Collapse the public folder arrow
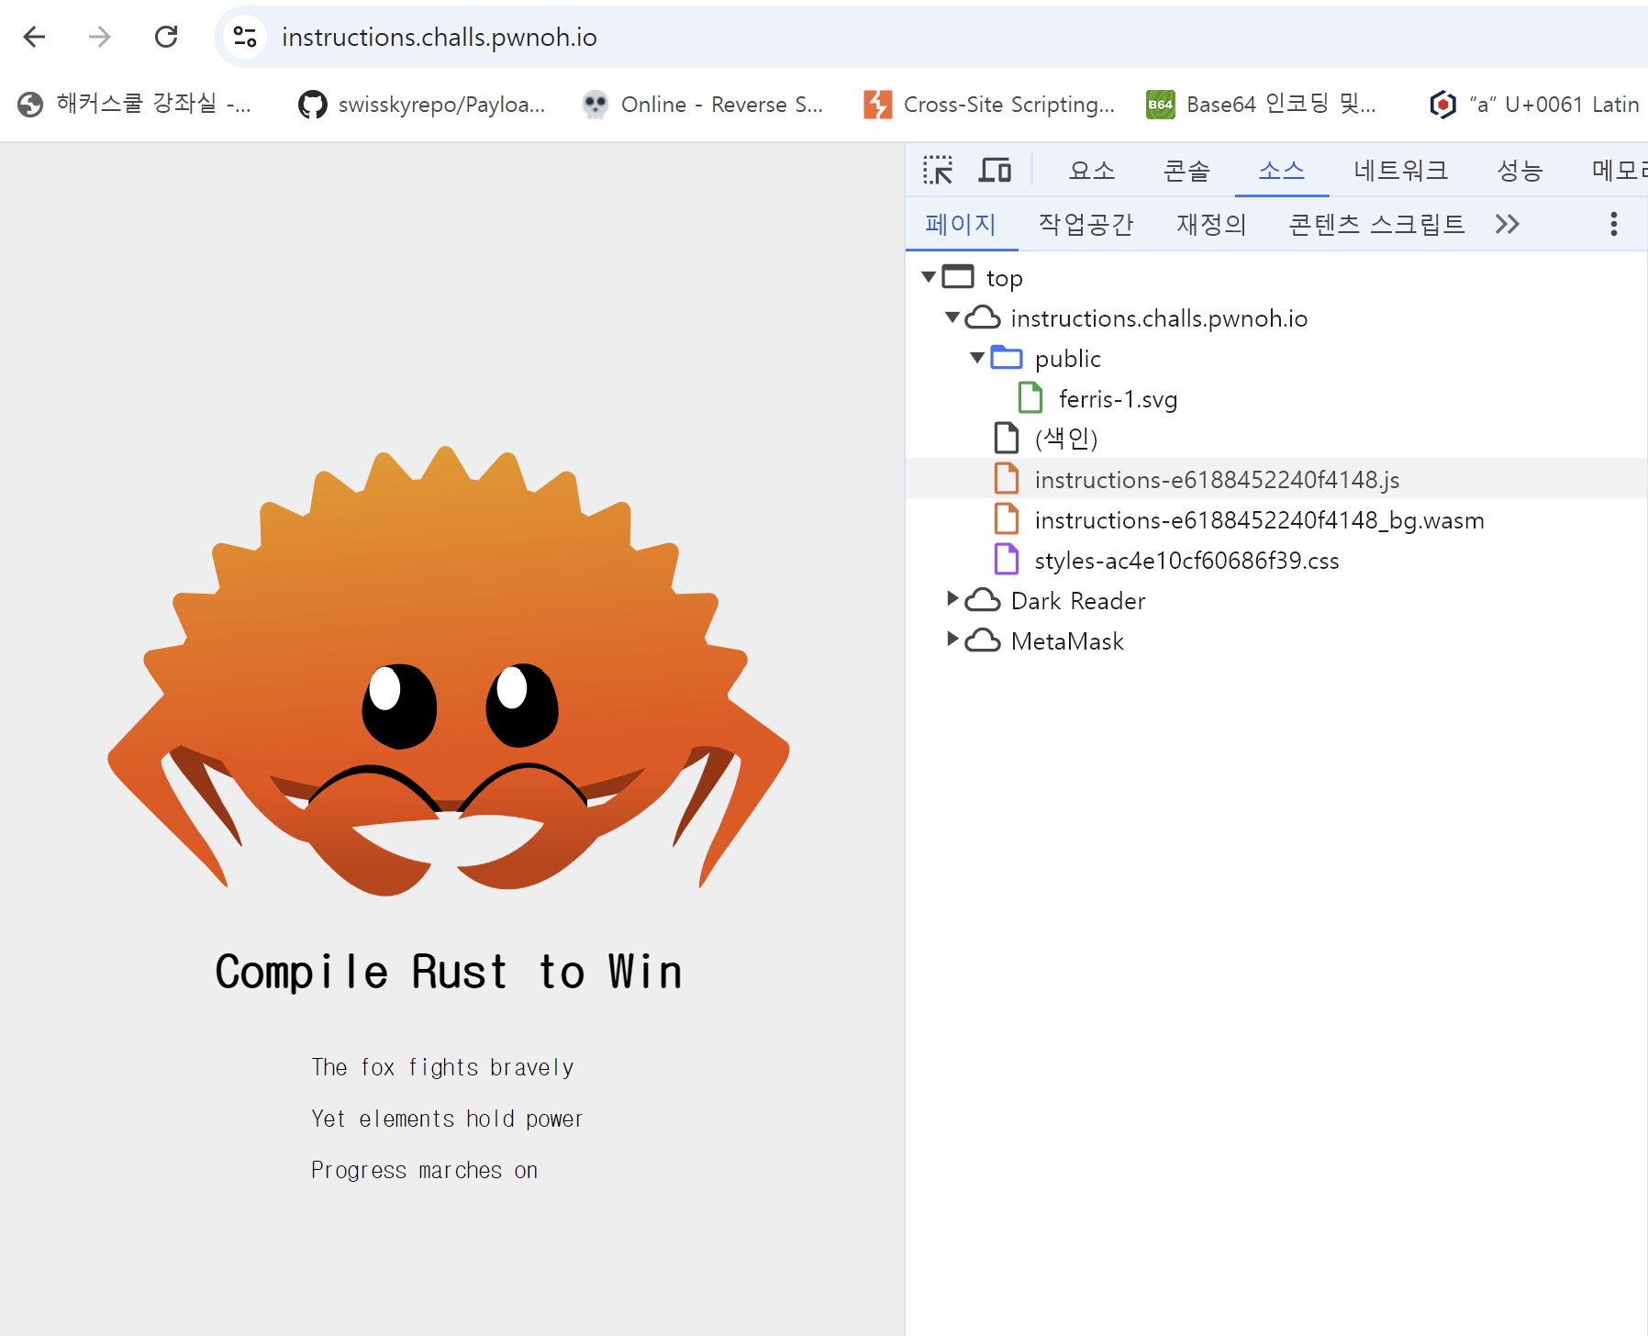Viewport: 1648px width, 1336px height. 977,357
